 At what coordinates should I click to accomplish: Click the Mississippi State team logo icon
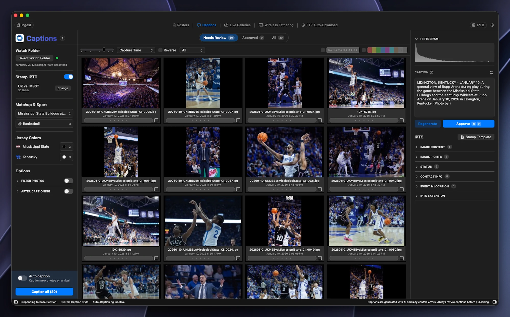click(x=18, y=147)
